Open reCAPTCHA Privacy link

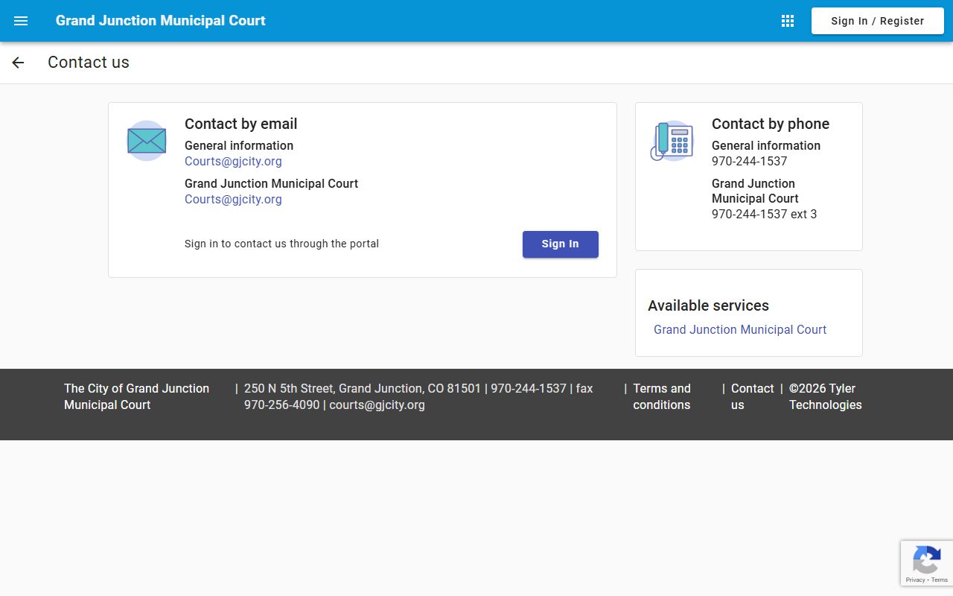(x=915, y=580)
